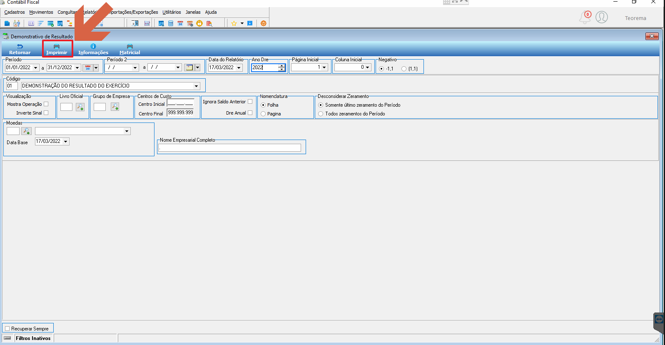Screen dimensions: 665x345
Task: Open the Ajuda menu
Action: pos(211,12)
